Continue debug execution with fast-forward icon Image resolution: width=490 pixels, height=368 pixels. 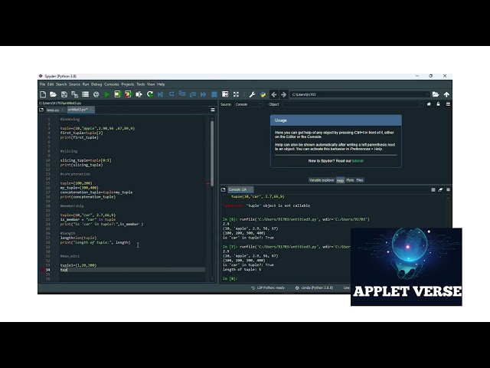click(204, 94)
